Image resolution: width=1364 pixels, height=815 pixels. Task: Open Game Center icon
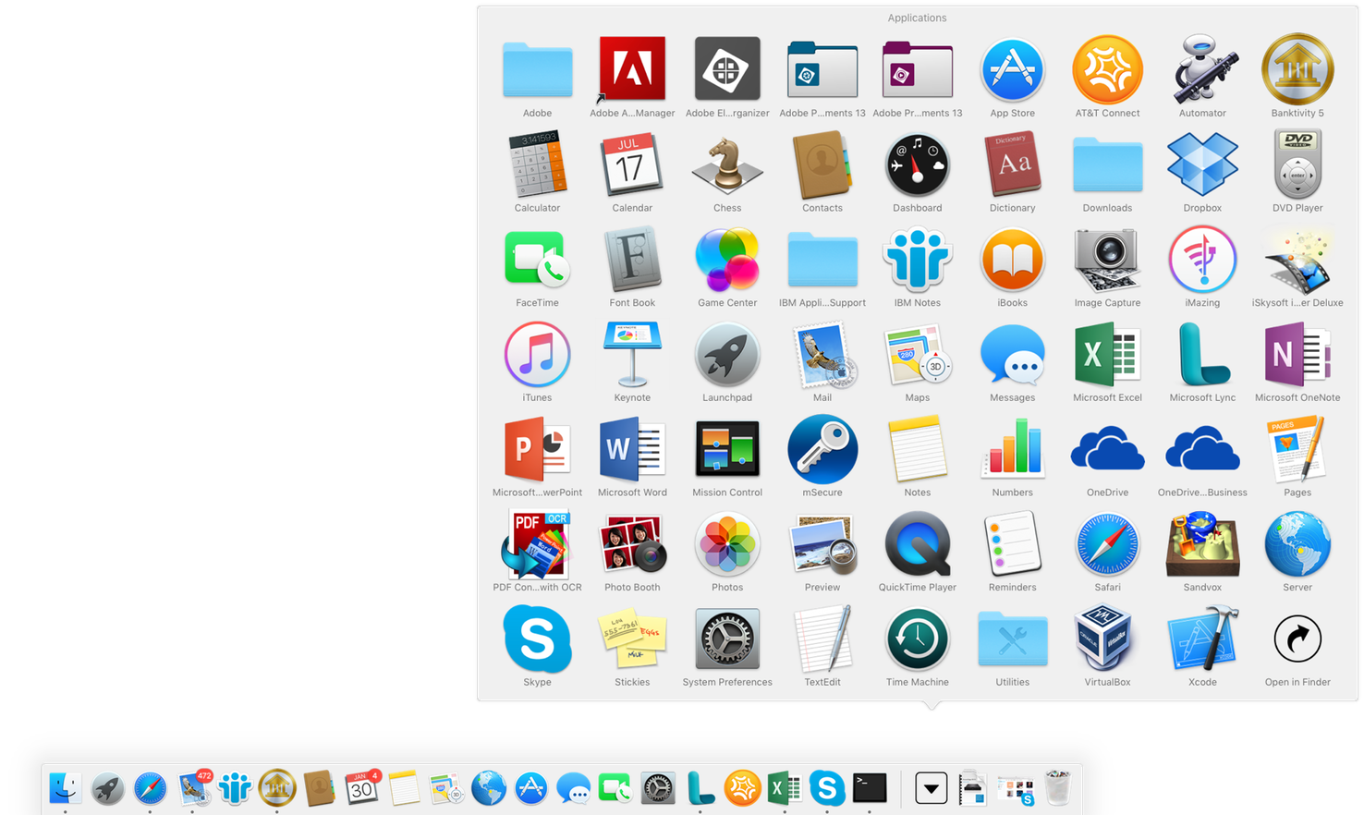coord(727,260)
